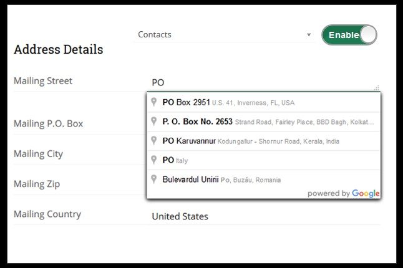Screen dimensions: 403x268
Task: Select the PO Box 2951 Inverness suggestion
Action: 264,102
